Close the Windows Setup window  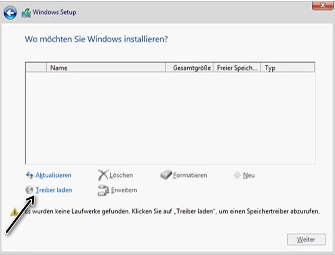(322, 5)
